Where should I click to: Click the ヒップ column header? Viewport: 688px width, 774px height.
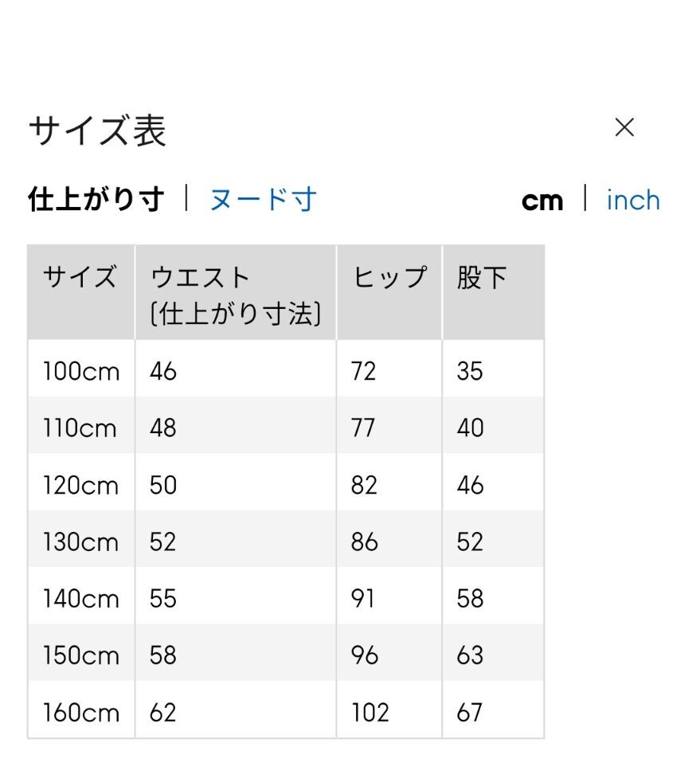pos(389,278)
